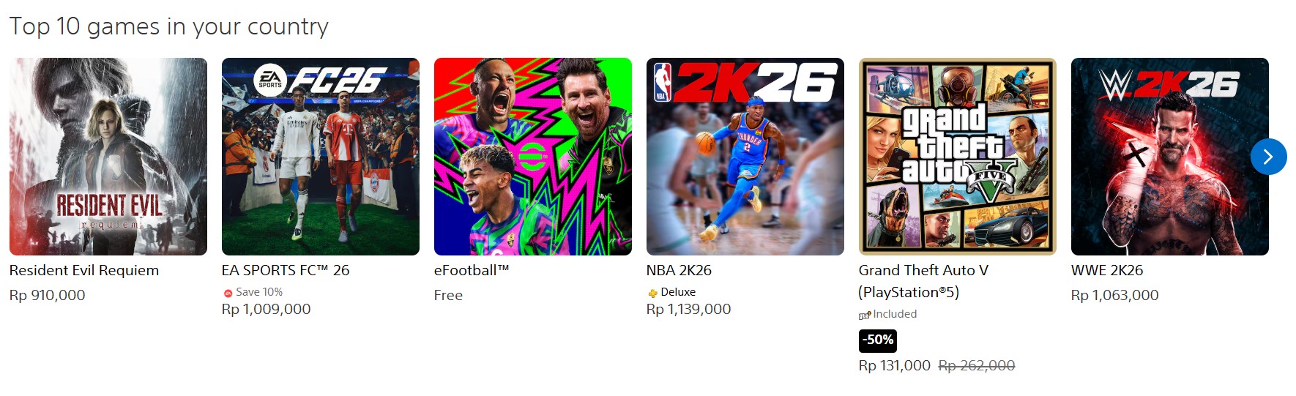Select the WWE 2K26 cover image

[1170, 157]
